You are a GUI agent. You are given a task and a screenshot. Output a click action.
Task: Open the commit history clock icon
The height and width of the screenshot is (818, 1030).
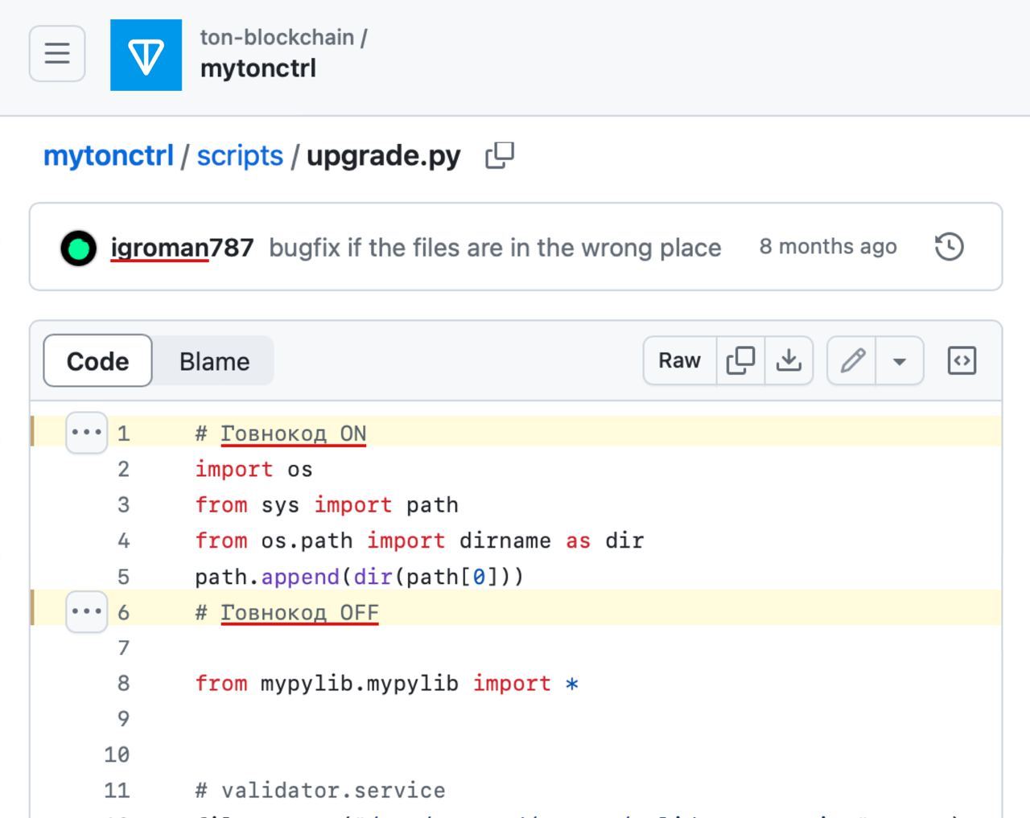(x=950, y=247)
